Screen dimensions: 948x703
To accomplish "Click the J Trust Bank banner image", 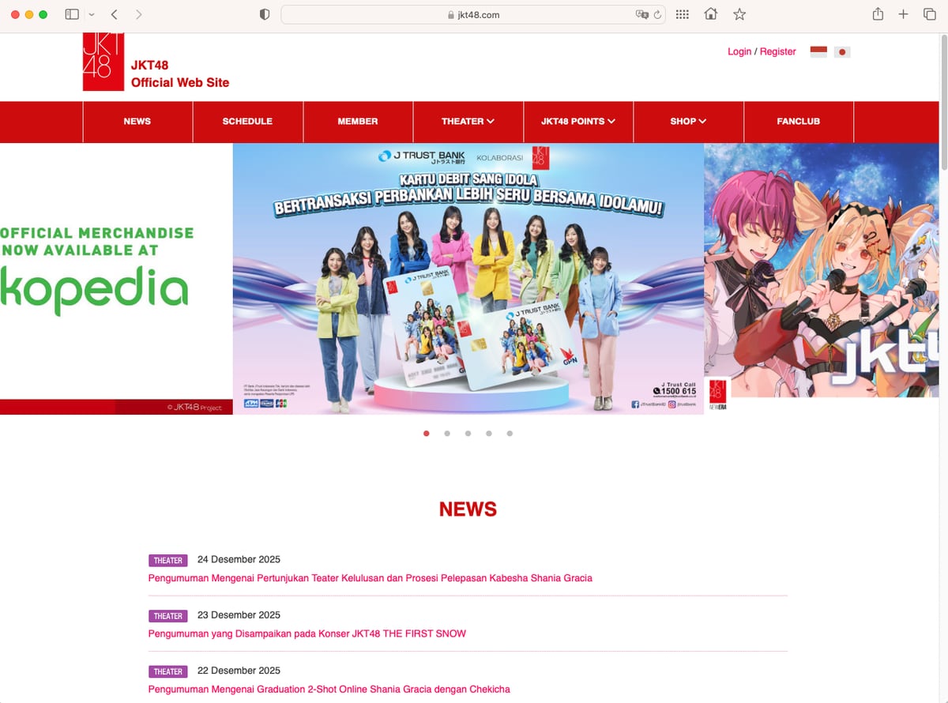I will pos(468,278).
